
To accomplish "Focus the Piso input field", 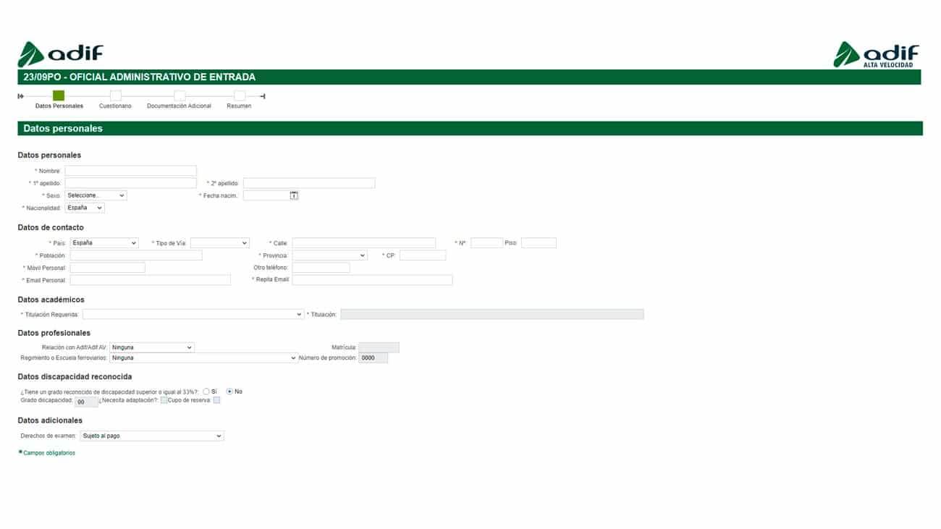I will (539, 243).
